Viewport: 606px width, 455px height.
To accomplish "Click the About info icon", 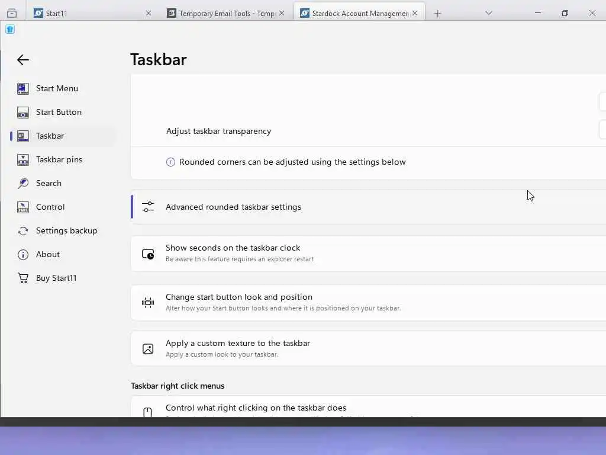I will coord(23,255).
